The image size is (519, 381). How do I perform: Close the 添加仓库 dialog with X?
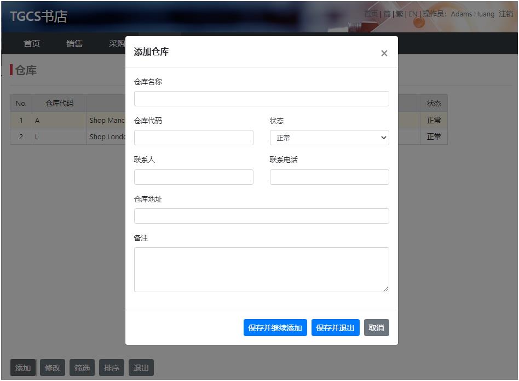tap(384, 53)
